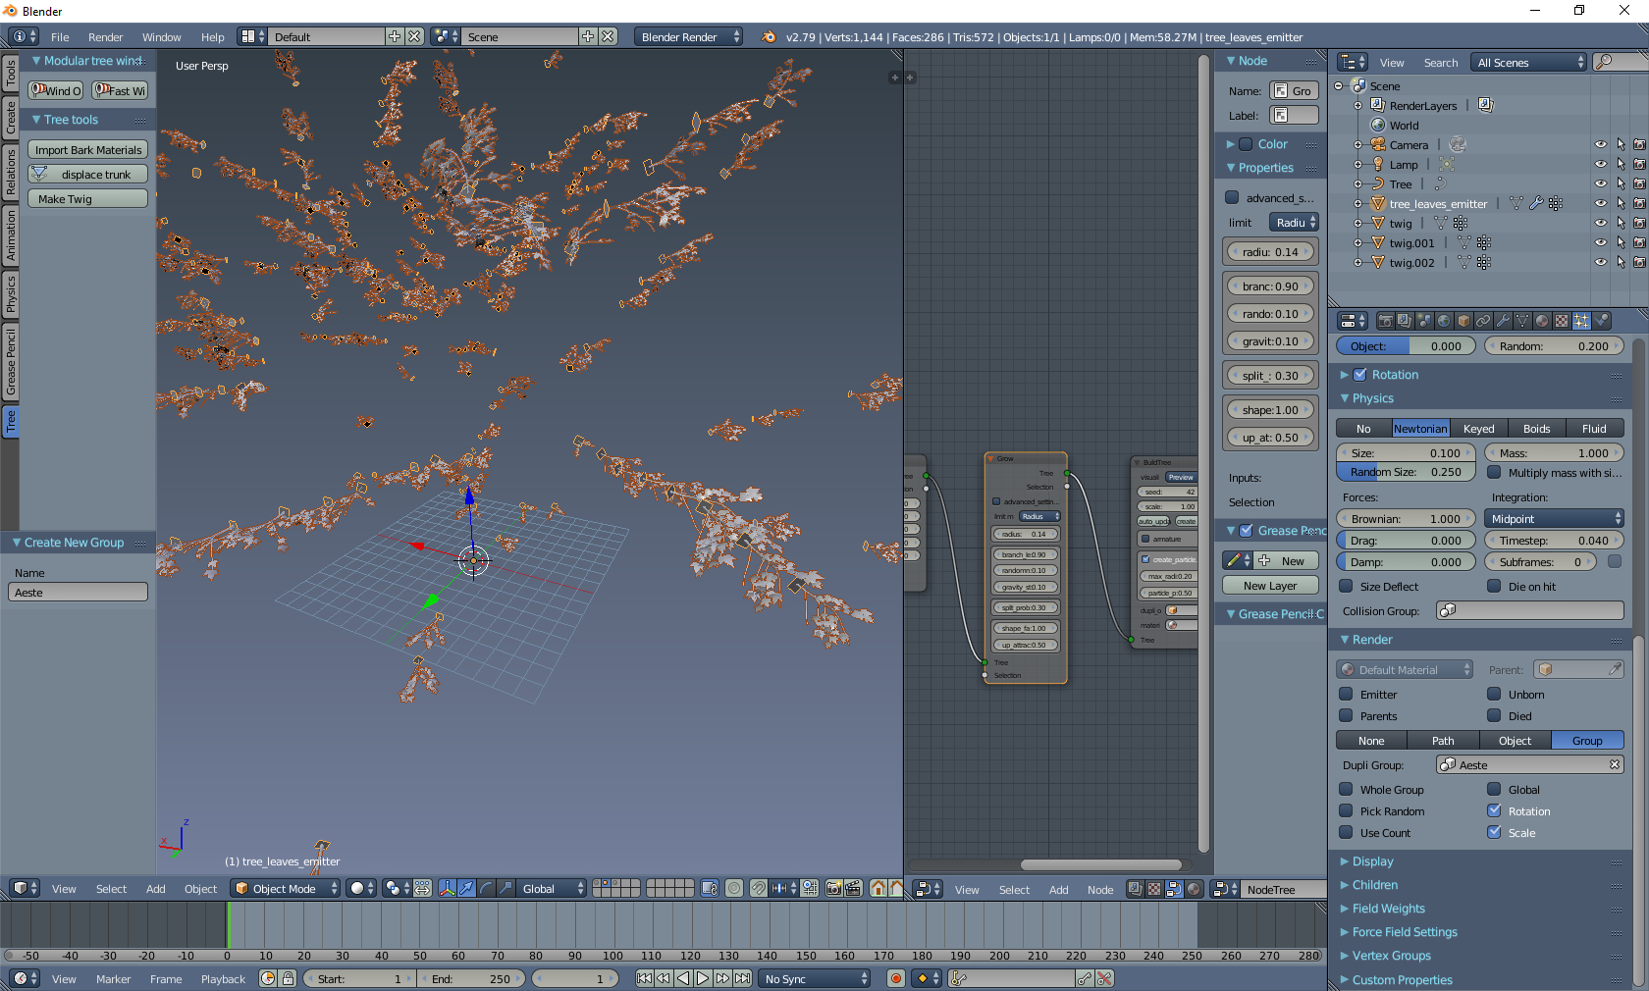The height and width of the screenshot is (991, 1649).
Task: Click the Make Twig button
Action: 88,198
